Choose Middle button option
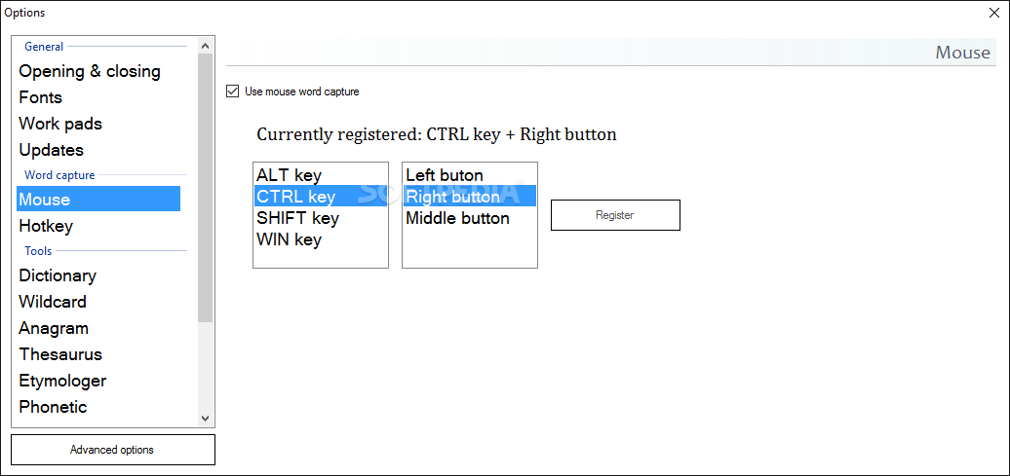 pyautogui.click(x=457, y=218)
